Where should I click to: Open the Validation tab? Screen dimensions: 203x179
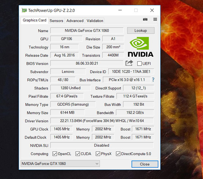pyautogui.click(x=95, y=21)
